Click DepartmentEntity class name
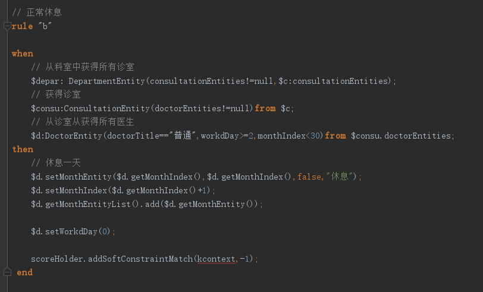The width and height of the screenshot is (483, 292). click(106, 81)
